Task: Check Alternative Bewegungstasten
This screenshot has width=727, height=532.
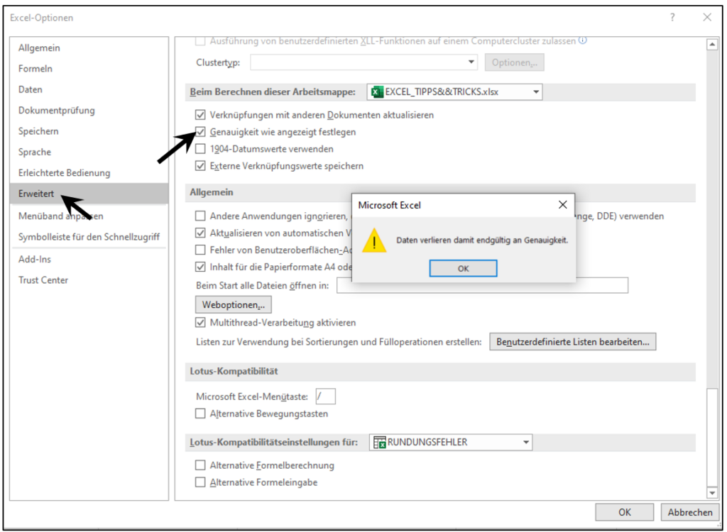Action: (x=200, y=414)
